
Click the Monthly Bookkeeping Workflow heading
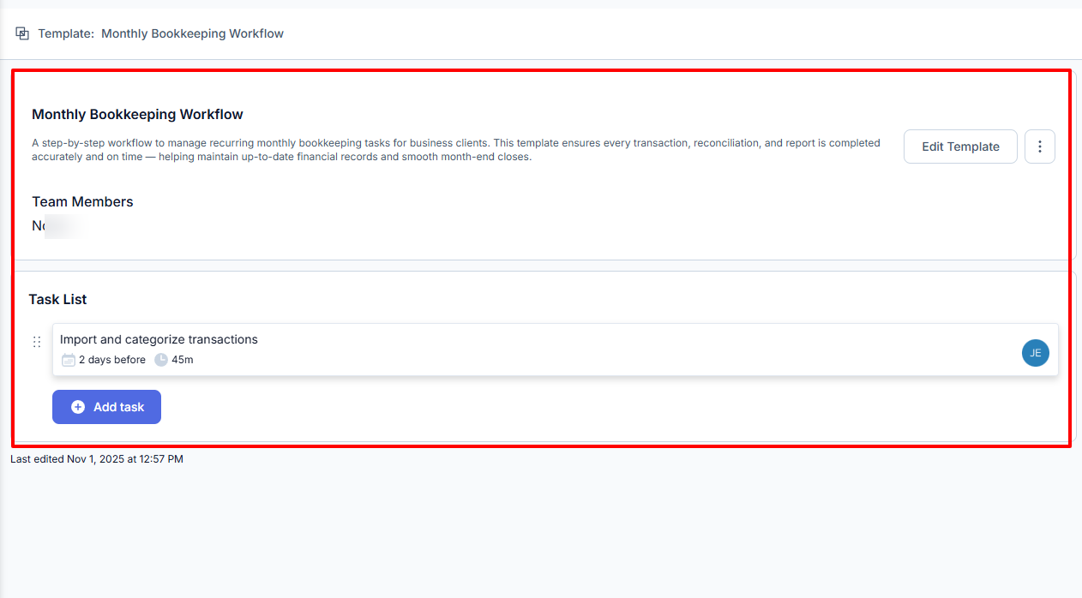(x=137, y=114)
